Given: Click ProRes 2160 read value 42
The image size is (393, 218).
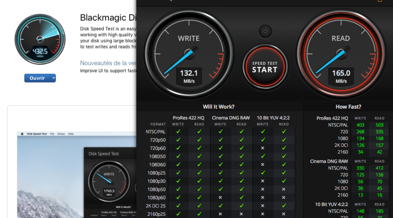Looking at the screenshot, I should [x=379, y=152].
